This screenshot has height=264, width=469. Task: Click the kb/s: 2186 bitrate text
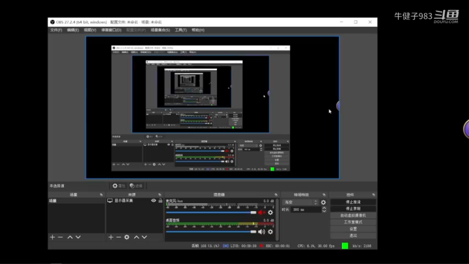[x=362, y=246]
